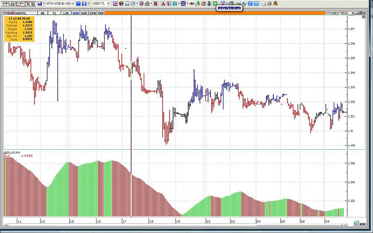Toggle the KHN chart option
Viewport: 373px width, 233px height.
click(x=75, y=13)
